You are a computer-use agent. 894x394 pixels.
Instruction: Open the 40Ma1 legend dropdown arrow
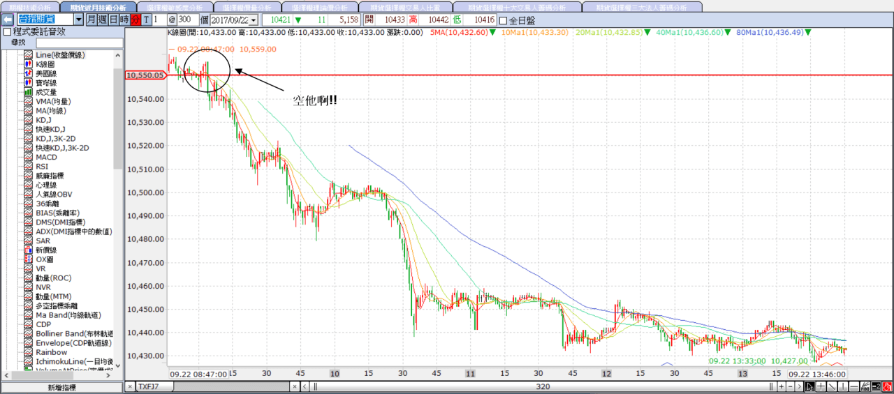pos(726,32)
